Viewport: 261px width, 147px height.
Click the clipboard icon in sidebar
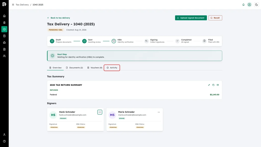click(x=4, y=23)
